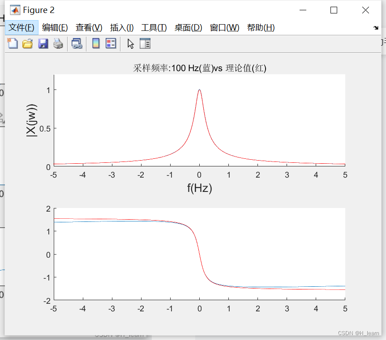Screen dimensions: 386x340
Task: Click the phase curve at its zero crossing
Action: coord(199,254)
